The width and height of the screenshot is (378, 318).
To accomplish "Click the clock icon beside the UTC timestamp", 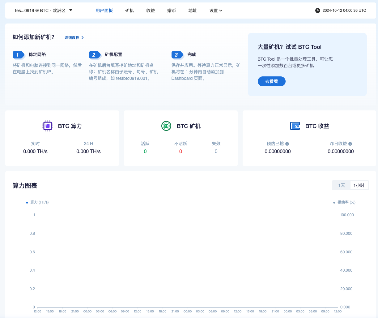I will point(317,10).
